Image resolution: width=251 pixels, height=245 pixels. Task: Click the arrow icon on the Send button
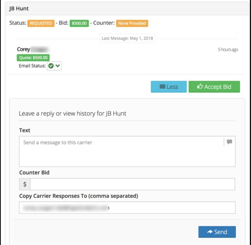coord(210,232)
